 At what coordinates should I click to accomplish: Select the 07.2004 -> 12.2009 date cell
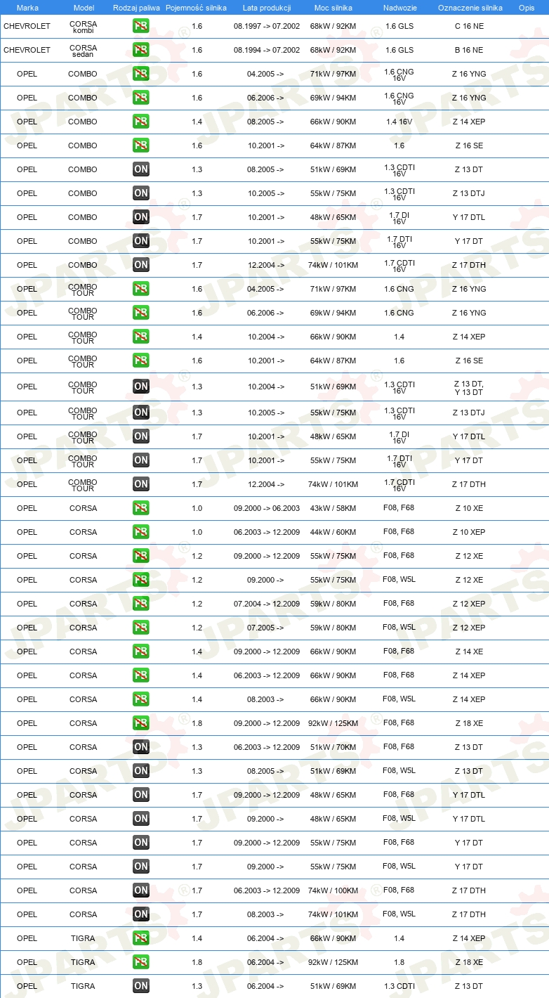click(267, 604)
